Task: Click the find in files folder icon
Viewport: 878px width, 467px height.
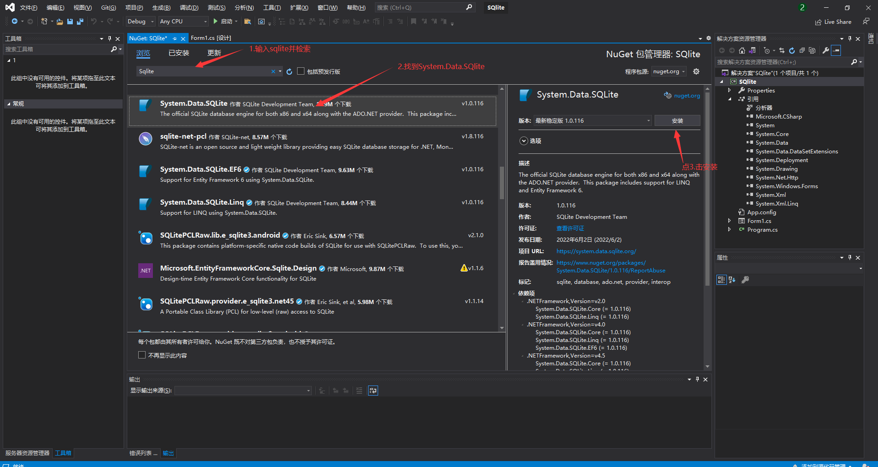Action: (x=248, y=22)
